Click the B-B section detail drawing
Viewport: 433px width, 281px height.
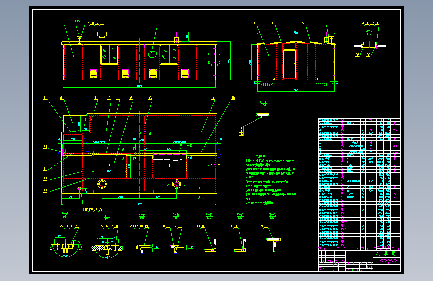tap(107, 247)
